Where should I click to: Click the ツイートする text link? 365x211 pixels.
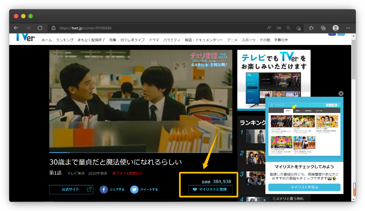click(x=149, y=189)
